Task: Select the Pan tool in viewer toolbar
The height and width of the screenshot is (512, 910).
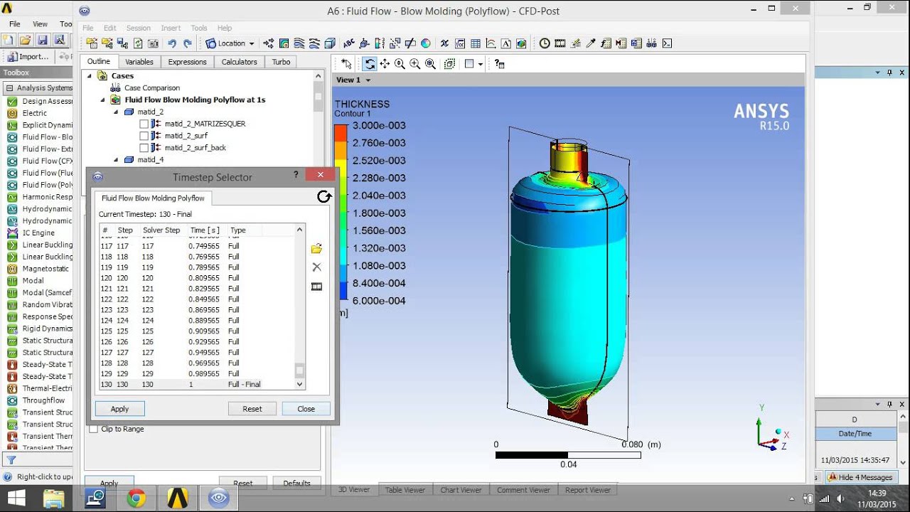Action: click(385, 64)
